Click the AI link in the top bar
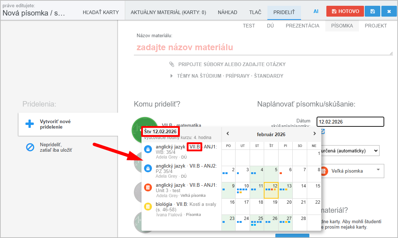This screenshot has width=398, height=238. (316, 12)
